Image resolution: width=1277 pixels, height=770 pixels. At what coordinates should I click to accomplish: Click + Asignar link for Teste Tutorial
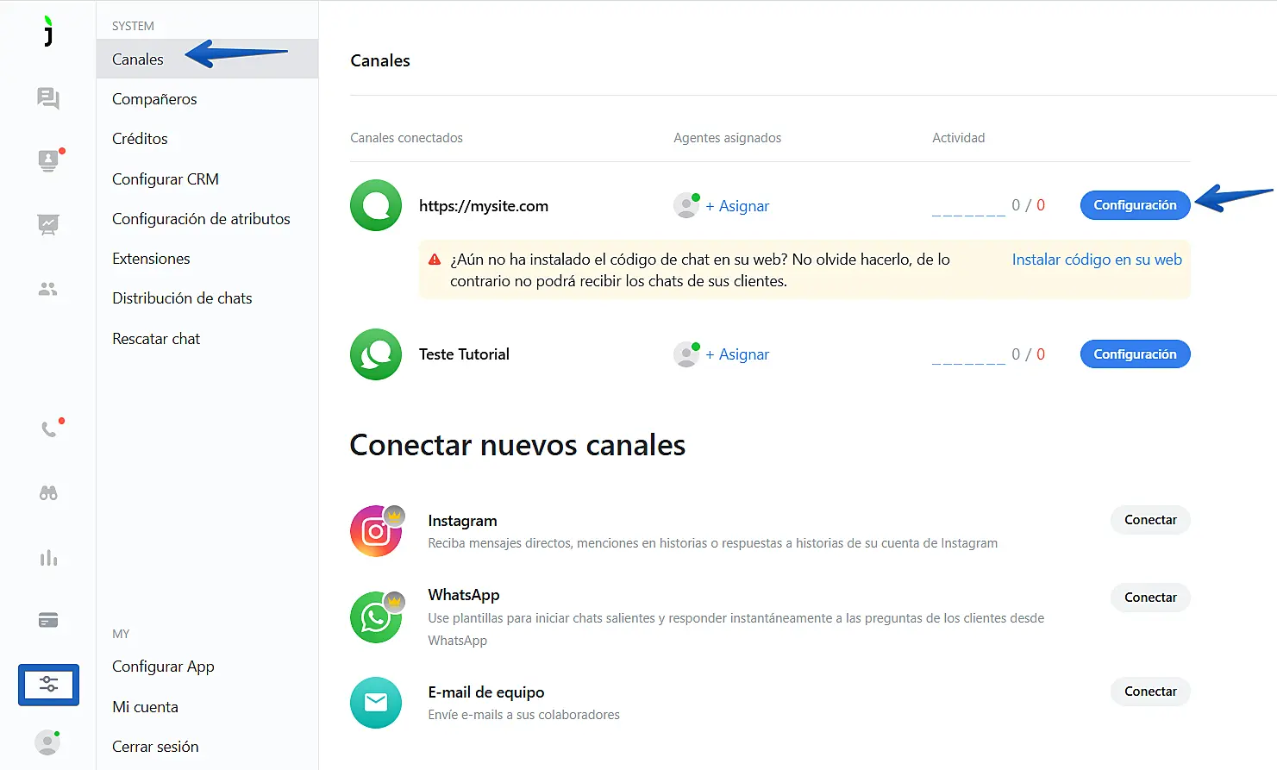[x=737, y=354]
